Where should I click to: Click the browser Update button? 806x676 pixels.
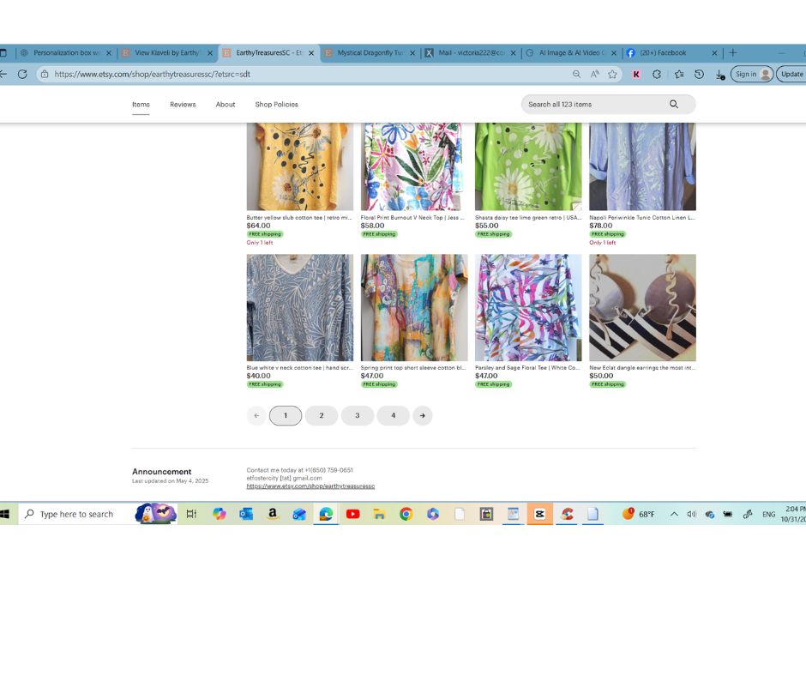click(791, 74)
